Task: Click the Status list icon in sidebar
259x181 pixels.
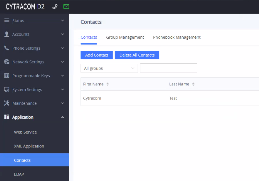Action: pos(6,20)
